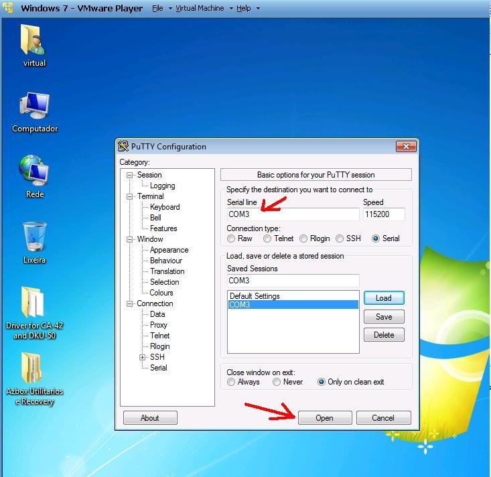
Task: Select Appearance category in tree
Action: 169,250
